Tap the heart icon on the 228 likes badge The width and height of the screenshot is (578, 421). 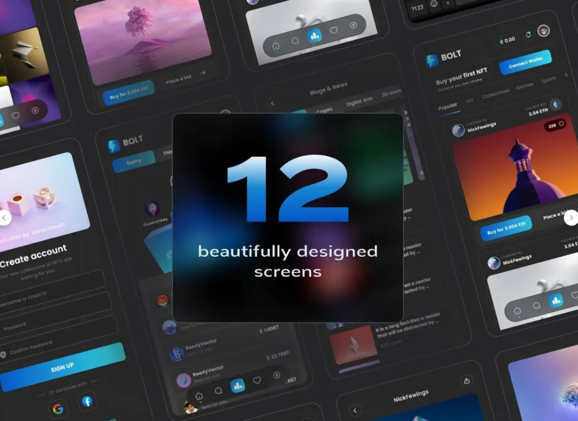(561, 124)
